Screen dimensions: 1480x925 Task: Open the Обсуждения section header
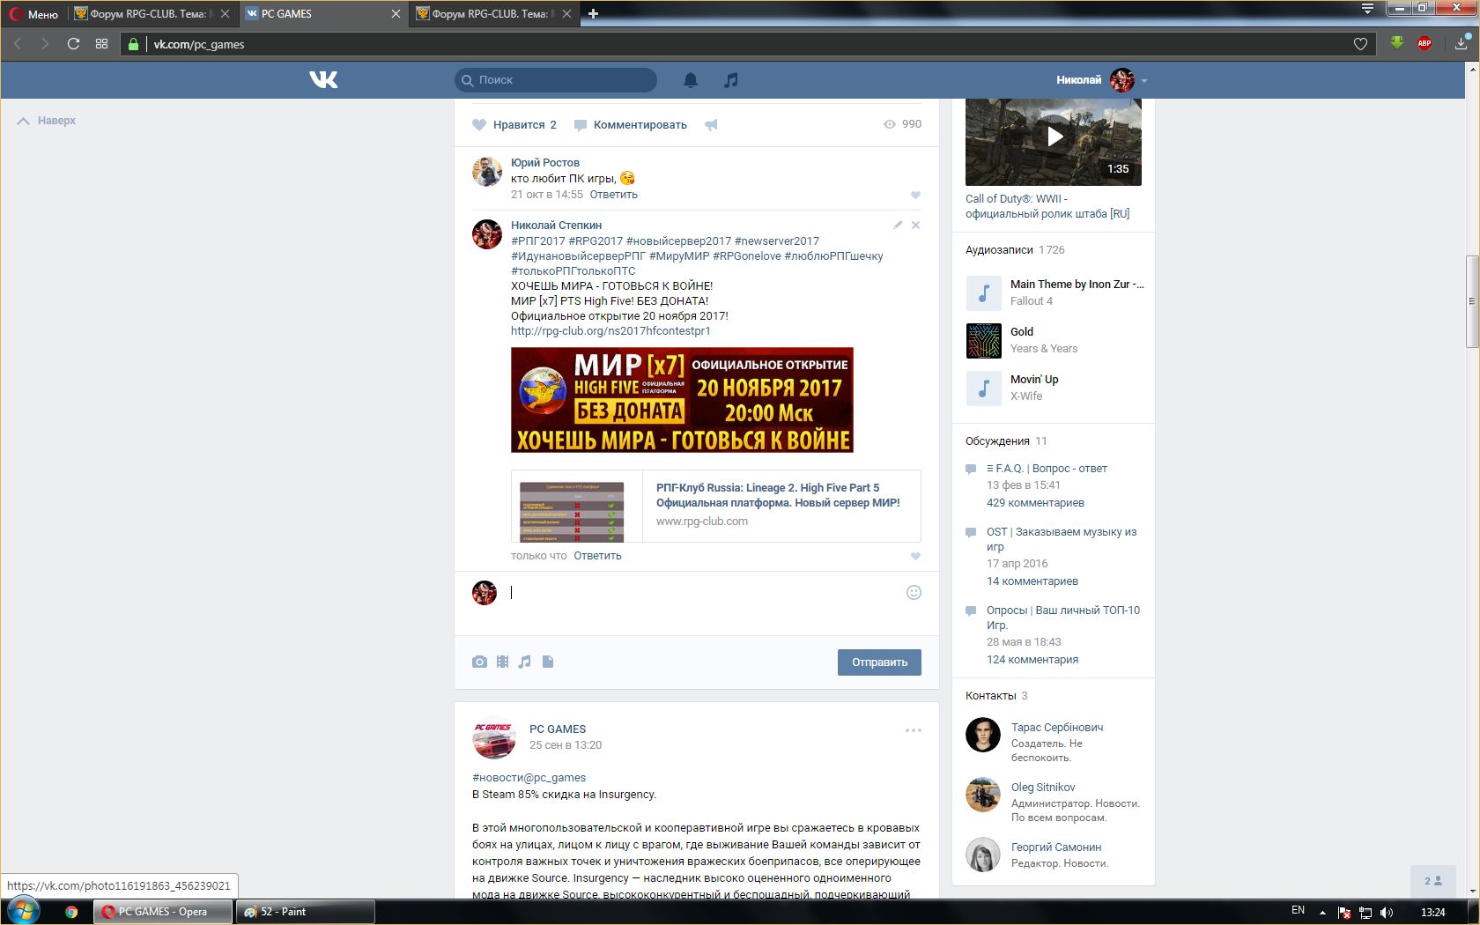point(997,441)
